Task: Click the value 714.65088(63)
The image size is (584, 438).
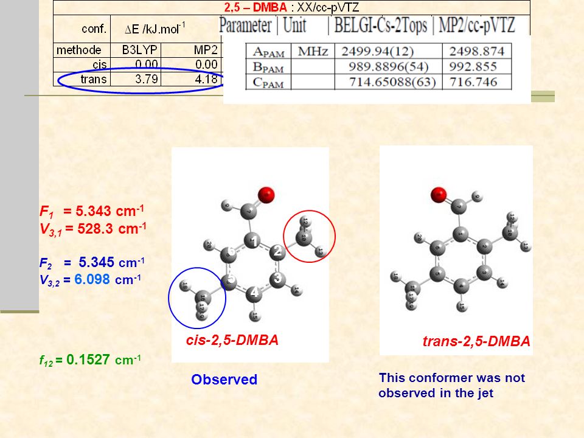Action: click(x=392, y=82)
